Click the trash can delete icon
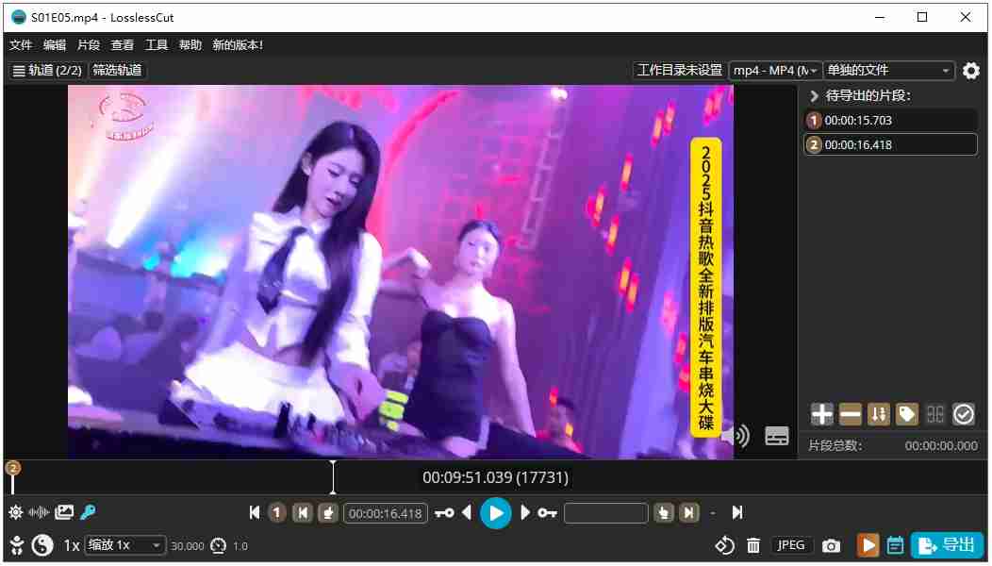This screenshot has width=992, height=566. coord(753,545)
